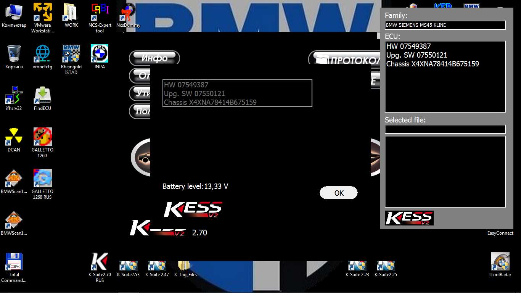Open the IToolRadar desktop icon
Image resolution: width=521 pixels, height=293 pixels.
tap(500, 262)
